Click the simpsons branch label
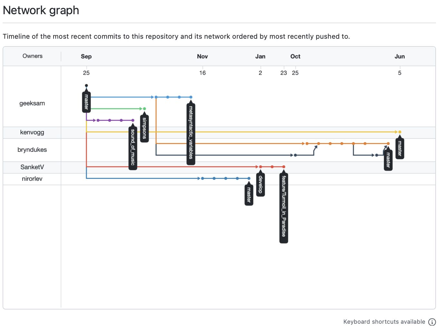The width and height of the screenshot is (445, 335). [144, 128]
